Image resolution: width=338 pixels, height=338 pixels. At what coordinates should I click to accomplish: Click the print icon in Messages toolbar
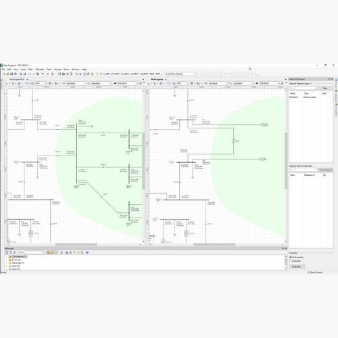click(x=67, y=252)
